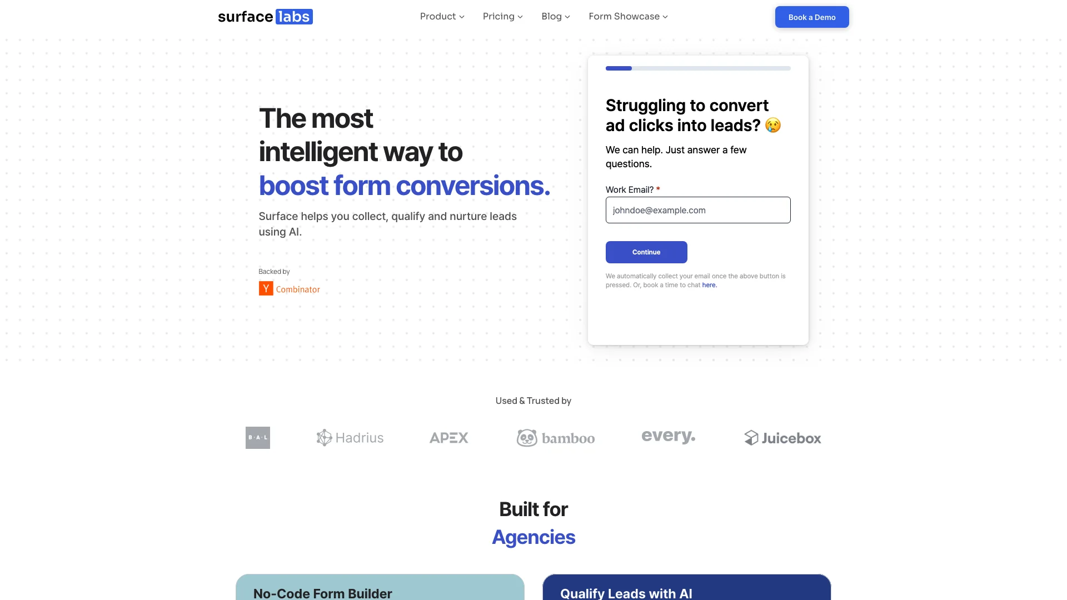Click the Book a Demo button
Image resolution: width=1067 pixels, height=600 pixels.
812,17
